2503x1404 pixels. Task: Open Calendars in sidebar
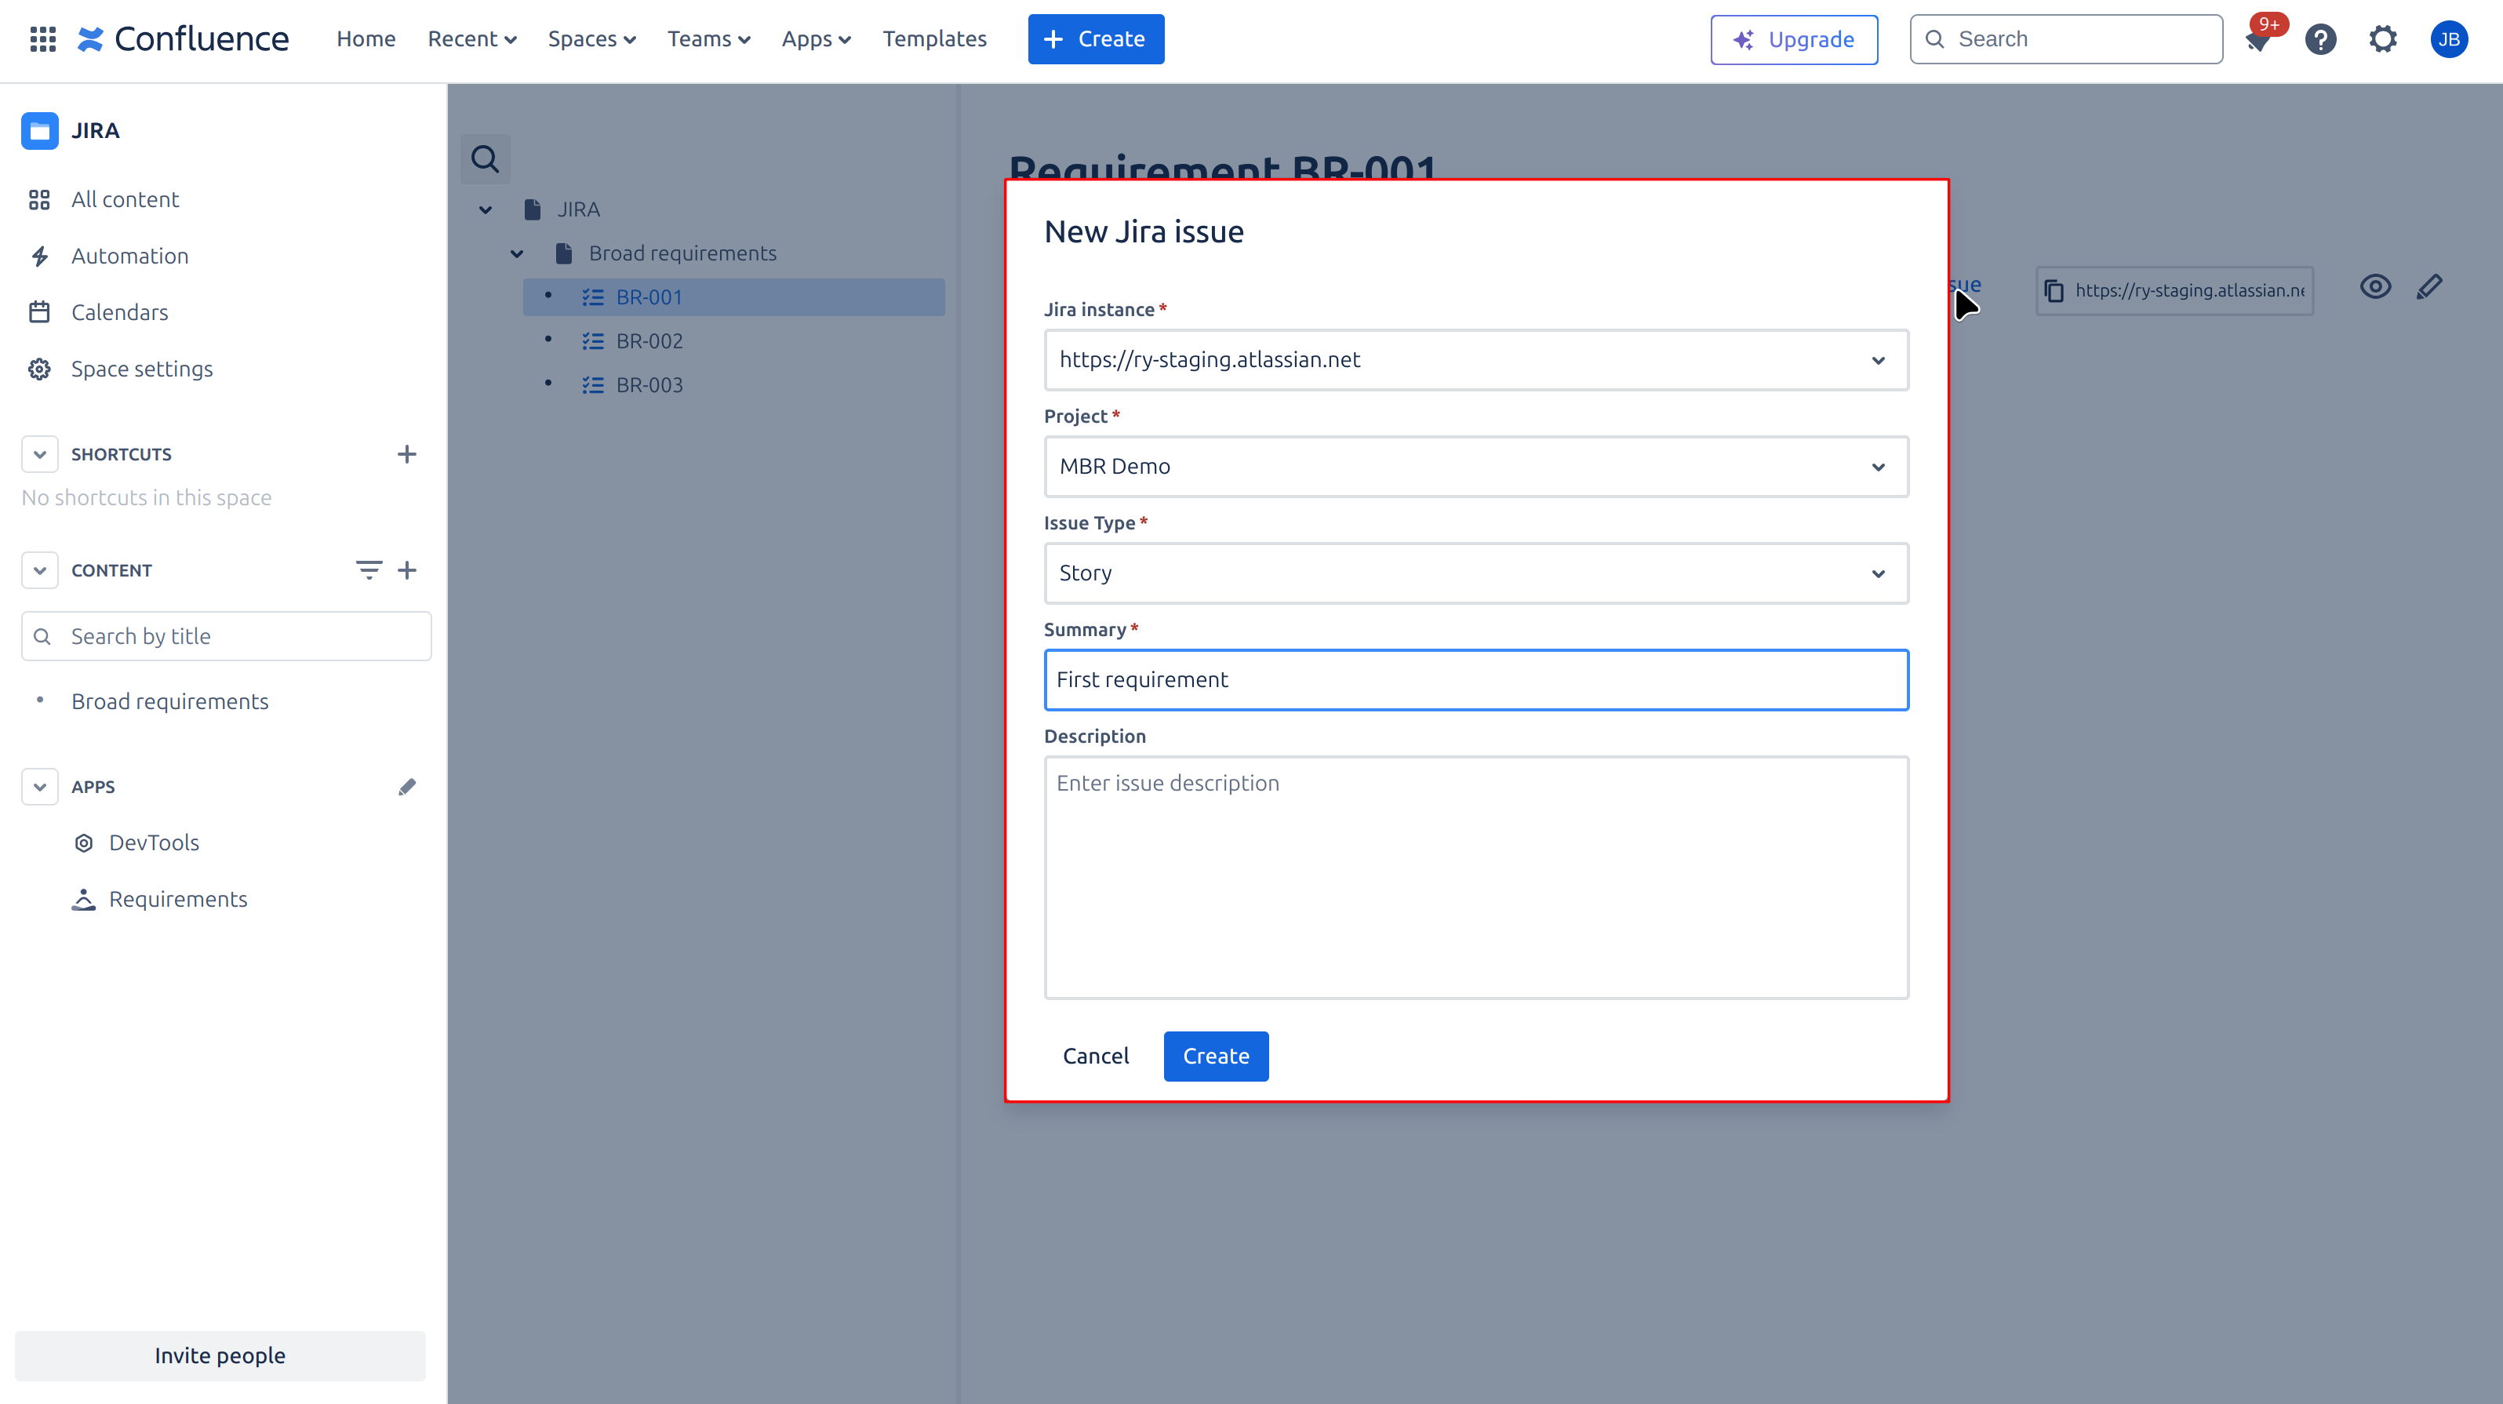click(x=119, y=312)
